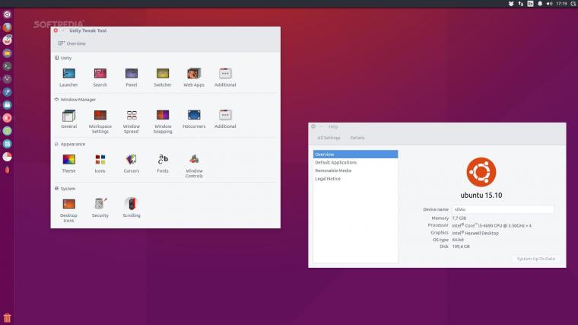Open the Icons appearance settings
The height and width of the screenshot is (325, 578).
pos(100,164)
